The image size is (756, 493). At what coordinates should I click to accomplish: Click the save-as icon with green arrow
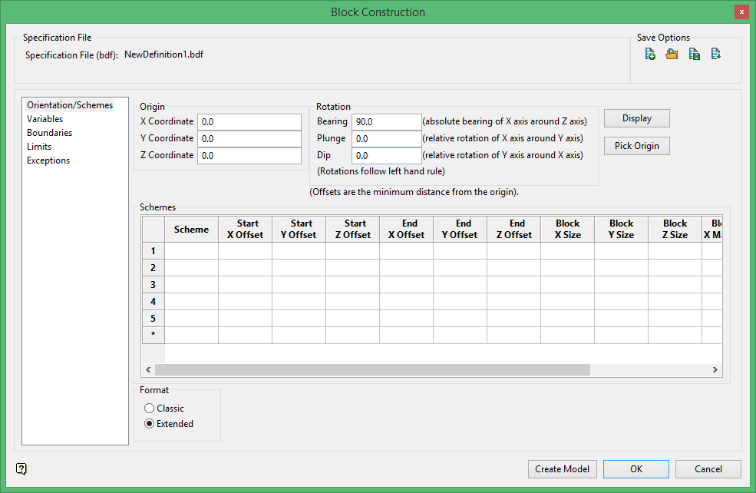tap(715, 55)
